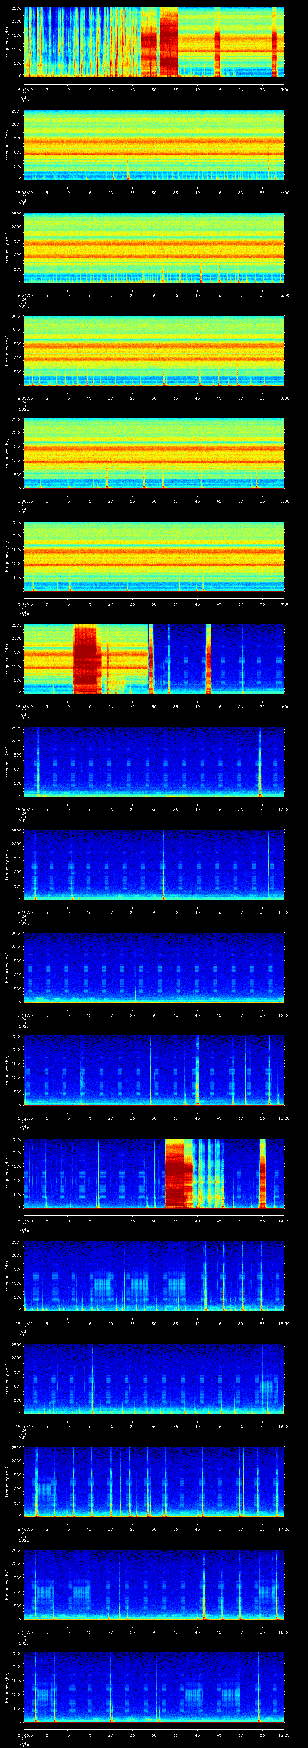Click the spectrogram panel starting at 18:02:00
The height and width of the screenshot is (1748, 308).
(154, 42)
